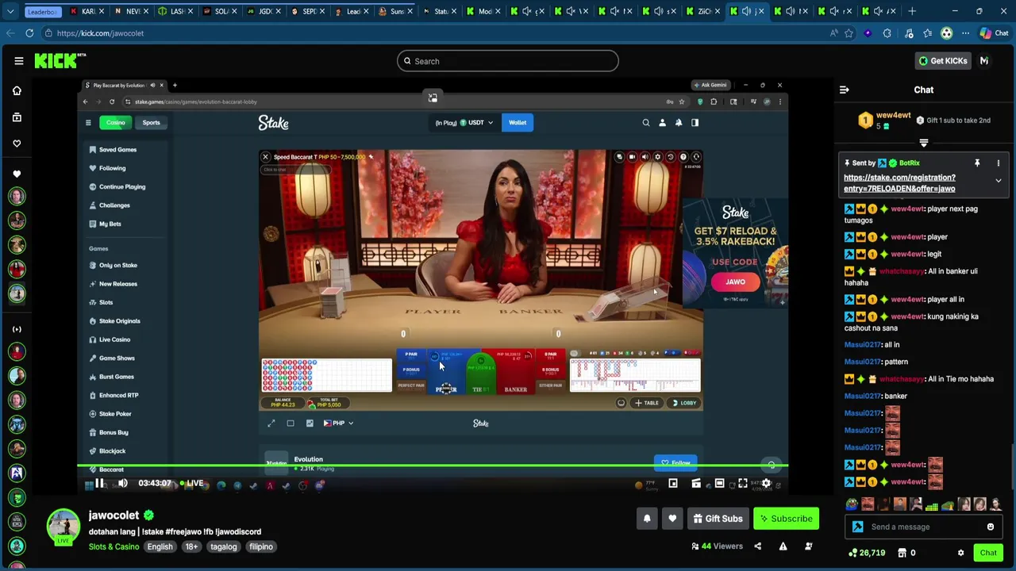Open the browser Chat sidebar button
Viewport: 1016px width, 571px height.
[x=995, y=33]
